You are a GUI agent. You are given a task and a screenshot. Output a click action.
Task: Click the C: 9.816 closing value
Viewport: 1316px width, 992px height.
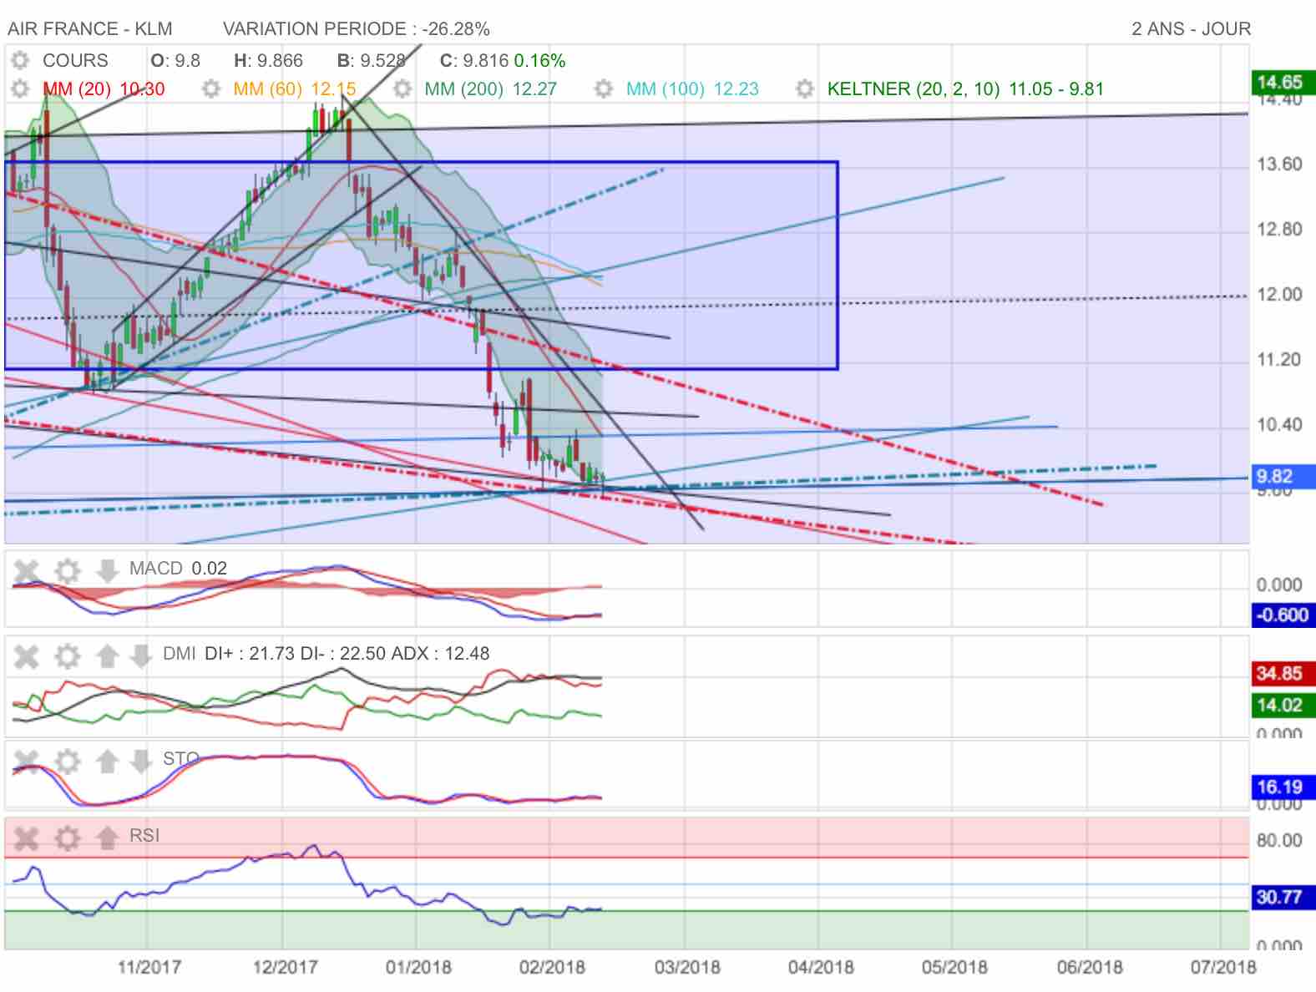point(474,60)
